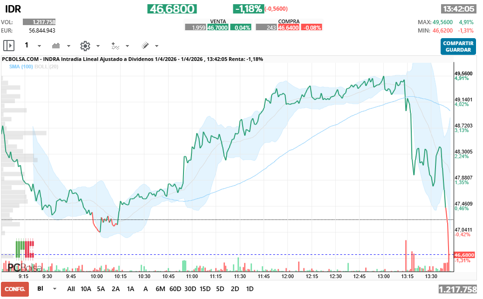Open chart settings gear icon

[x=85, y=46]
